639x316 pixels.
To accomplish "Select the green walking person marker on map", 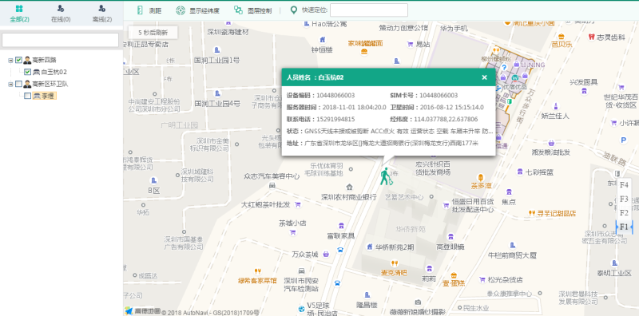I will coord(385,176).
